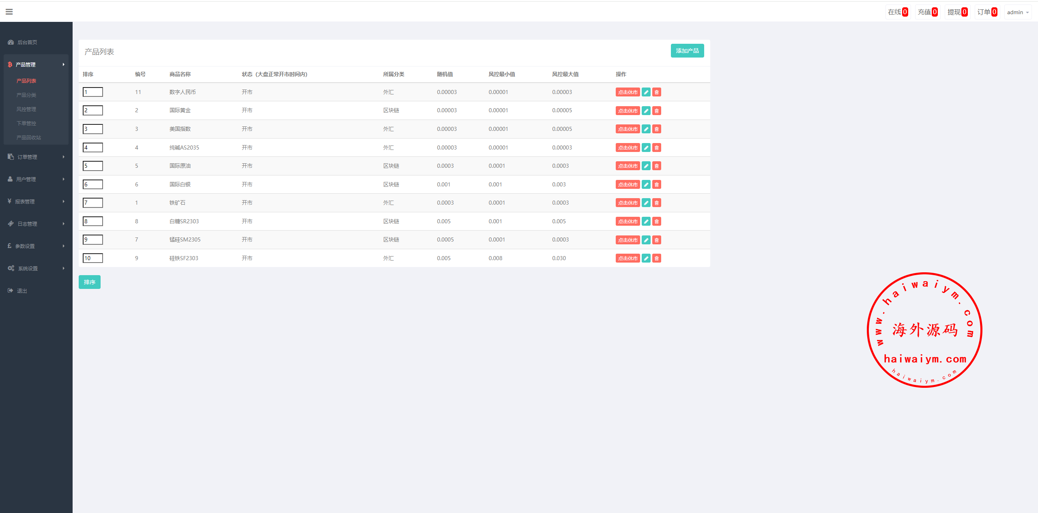The width and height of the screenshot is (1038, 513).
Task: Click edit pencil icon for 白糖SR2303
Action: click(x=646, y=222)
